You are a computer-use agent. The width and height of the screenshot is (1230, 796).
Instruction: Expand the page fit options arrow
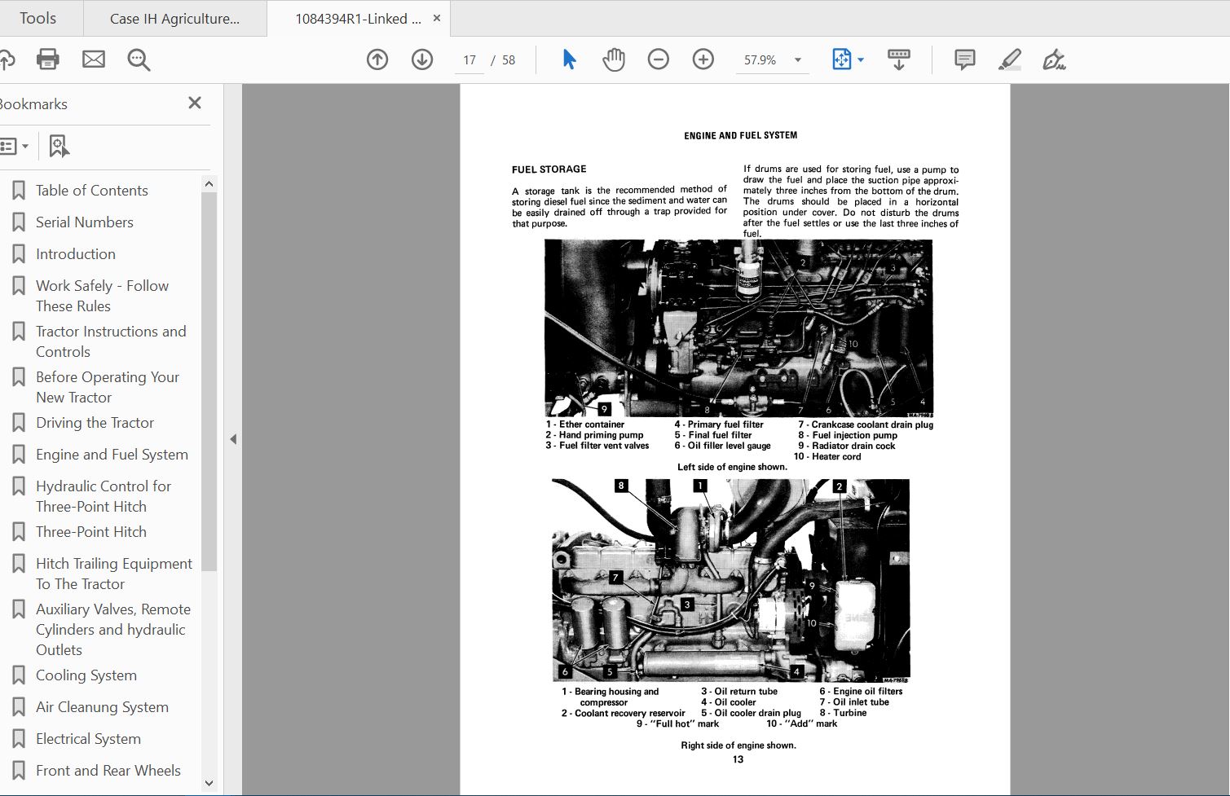[861, 60]
